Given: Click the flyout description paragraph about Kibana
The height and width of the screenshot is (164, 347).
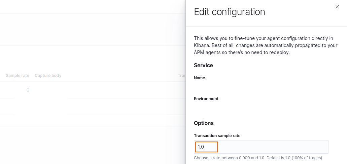Looking at the screenshot, I should (266, 45).
